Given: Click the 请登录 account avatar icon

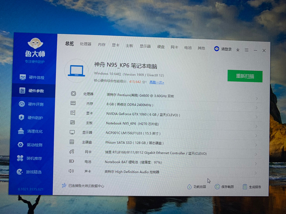Looking at the screenshot, I should pos(216,49).
